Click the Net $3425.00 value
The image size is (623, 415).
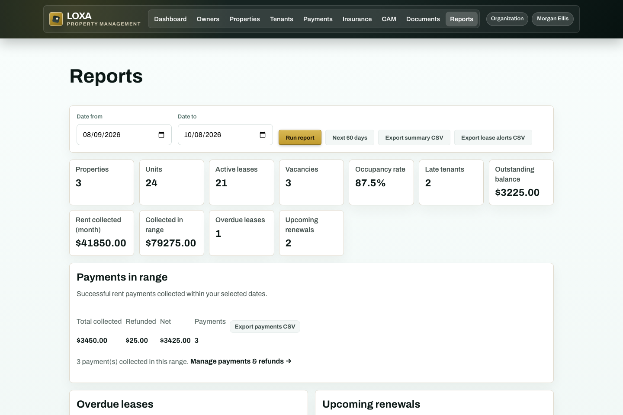point(175,340)
